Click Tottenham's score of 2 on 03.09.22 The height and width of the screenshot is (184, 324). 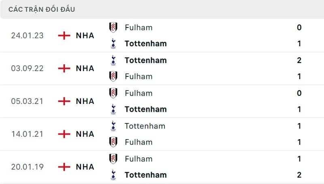(299, 60)
